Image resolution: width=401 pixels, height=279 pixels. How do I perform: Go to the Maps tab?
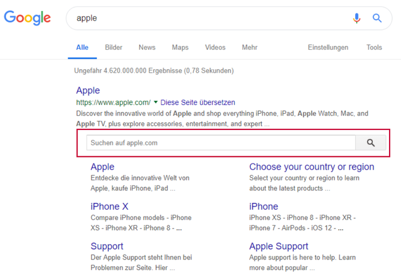point(180,48)
